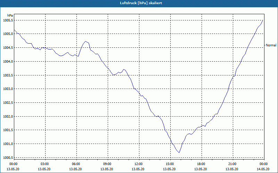This screenshot has width=278, height=173.
Task: Click the 14.05.20 date label
Action: (x=263, y=169)
